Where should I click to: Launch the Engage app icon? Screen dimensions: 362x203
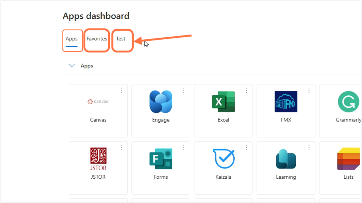[x=161, y=102]
